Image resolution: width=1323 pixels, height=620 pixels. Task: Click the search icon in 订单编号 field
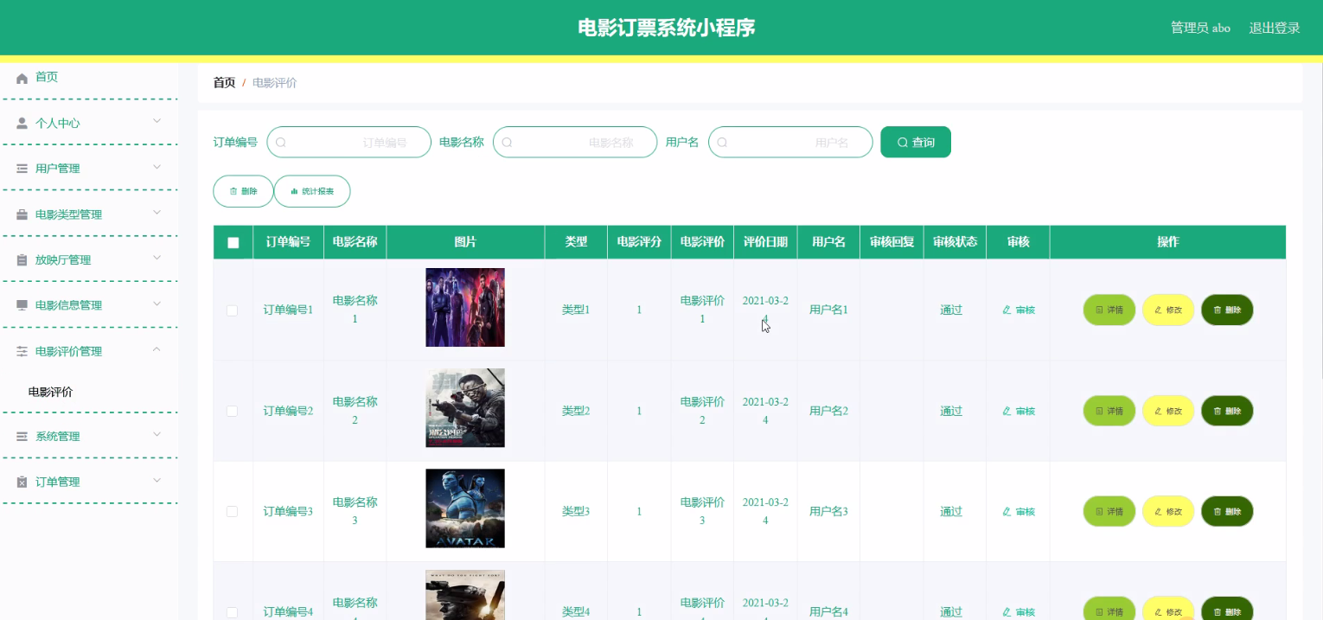coord(280,143)
